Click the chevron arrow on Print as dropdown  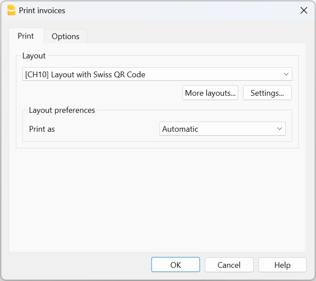(x=280, y=129)
